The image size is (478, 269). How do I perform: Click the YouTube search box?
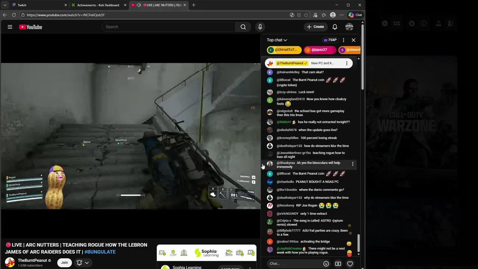pos(168,27)
